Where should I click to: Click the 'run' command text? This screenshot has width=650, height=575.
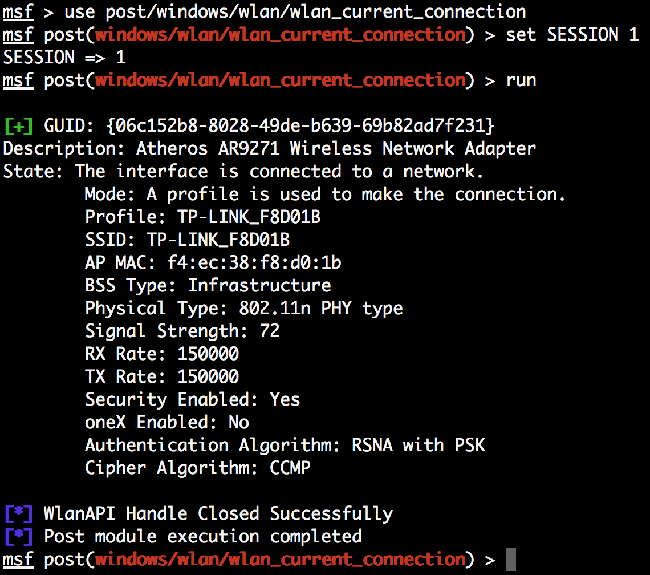point(521,80)
